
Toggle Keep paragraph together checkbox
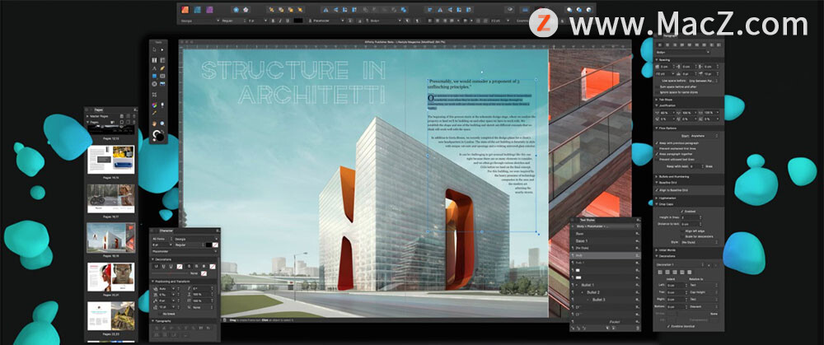tap(657, 154)
